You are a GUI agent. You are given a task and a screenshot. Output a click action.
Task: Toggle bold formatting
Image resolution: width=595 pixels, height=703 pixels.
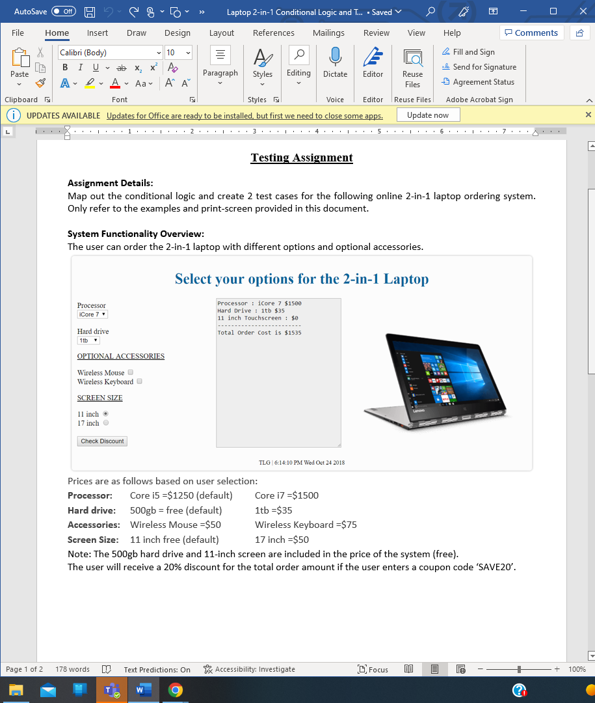[x=64, y=67]
